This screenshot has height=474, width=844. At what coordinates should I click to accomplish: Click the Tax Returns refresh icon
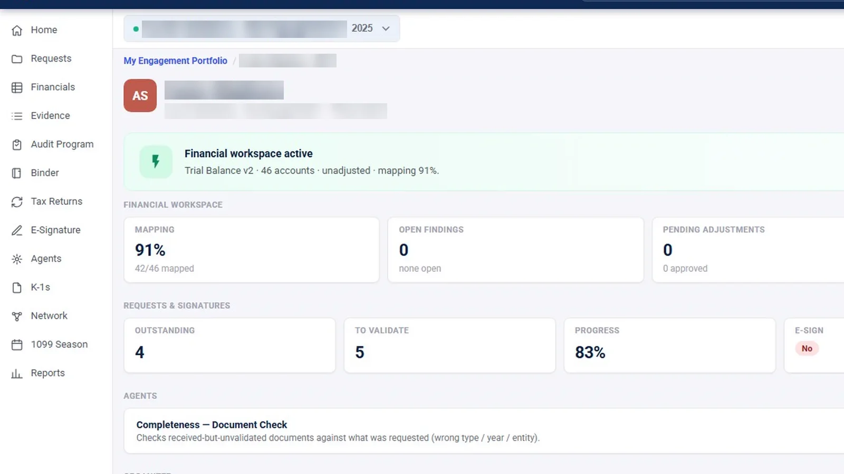tap(17, 202)
